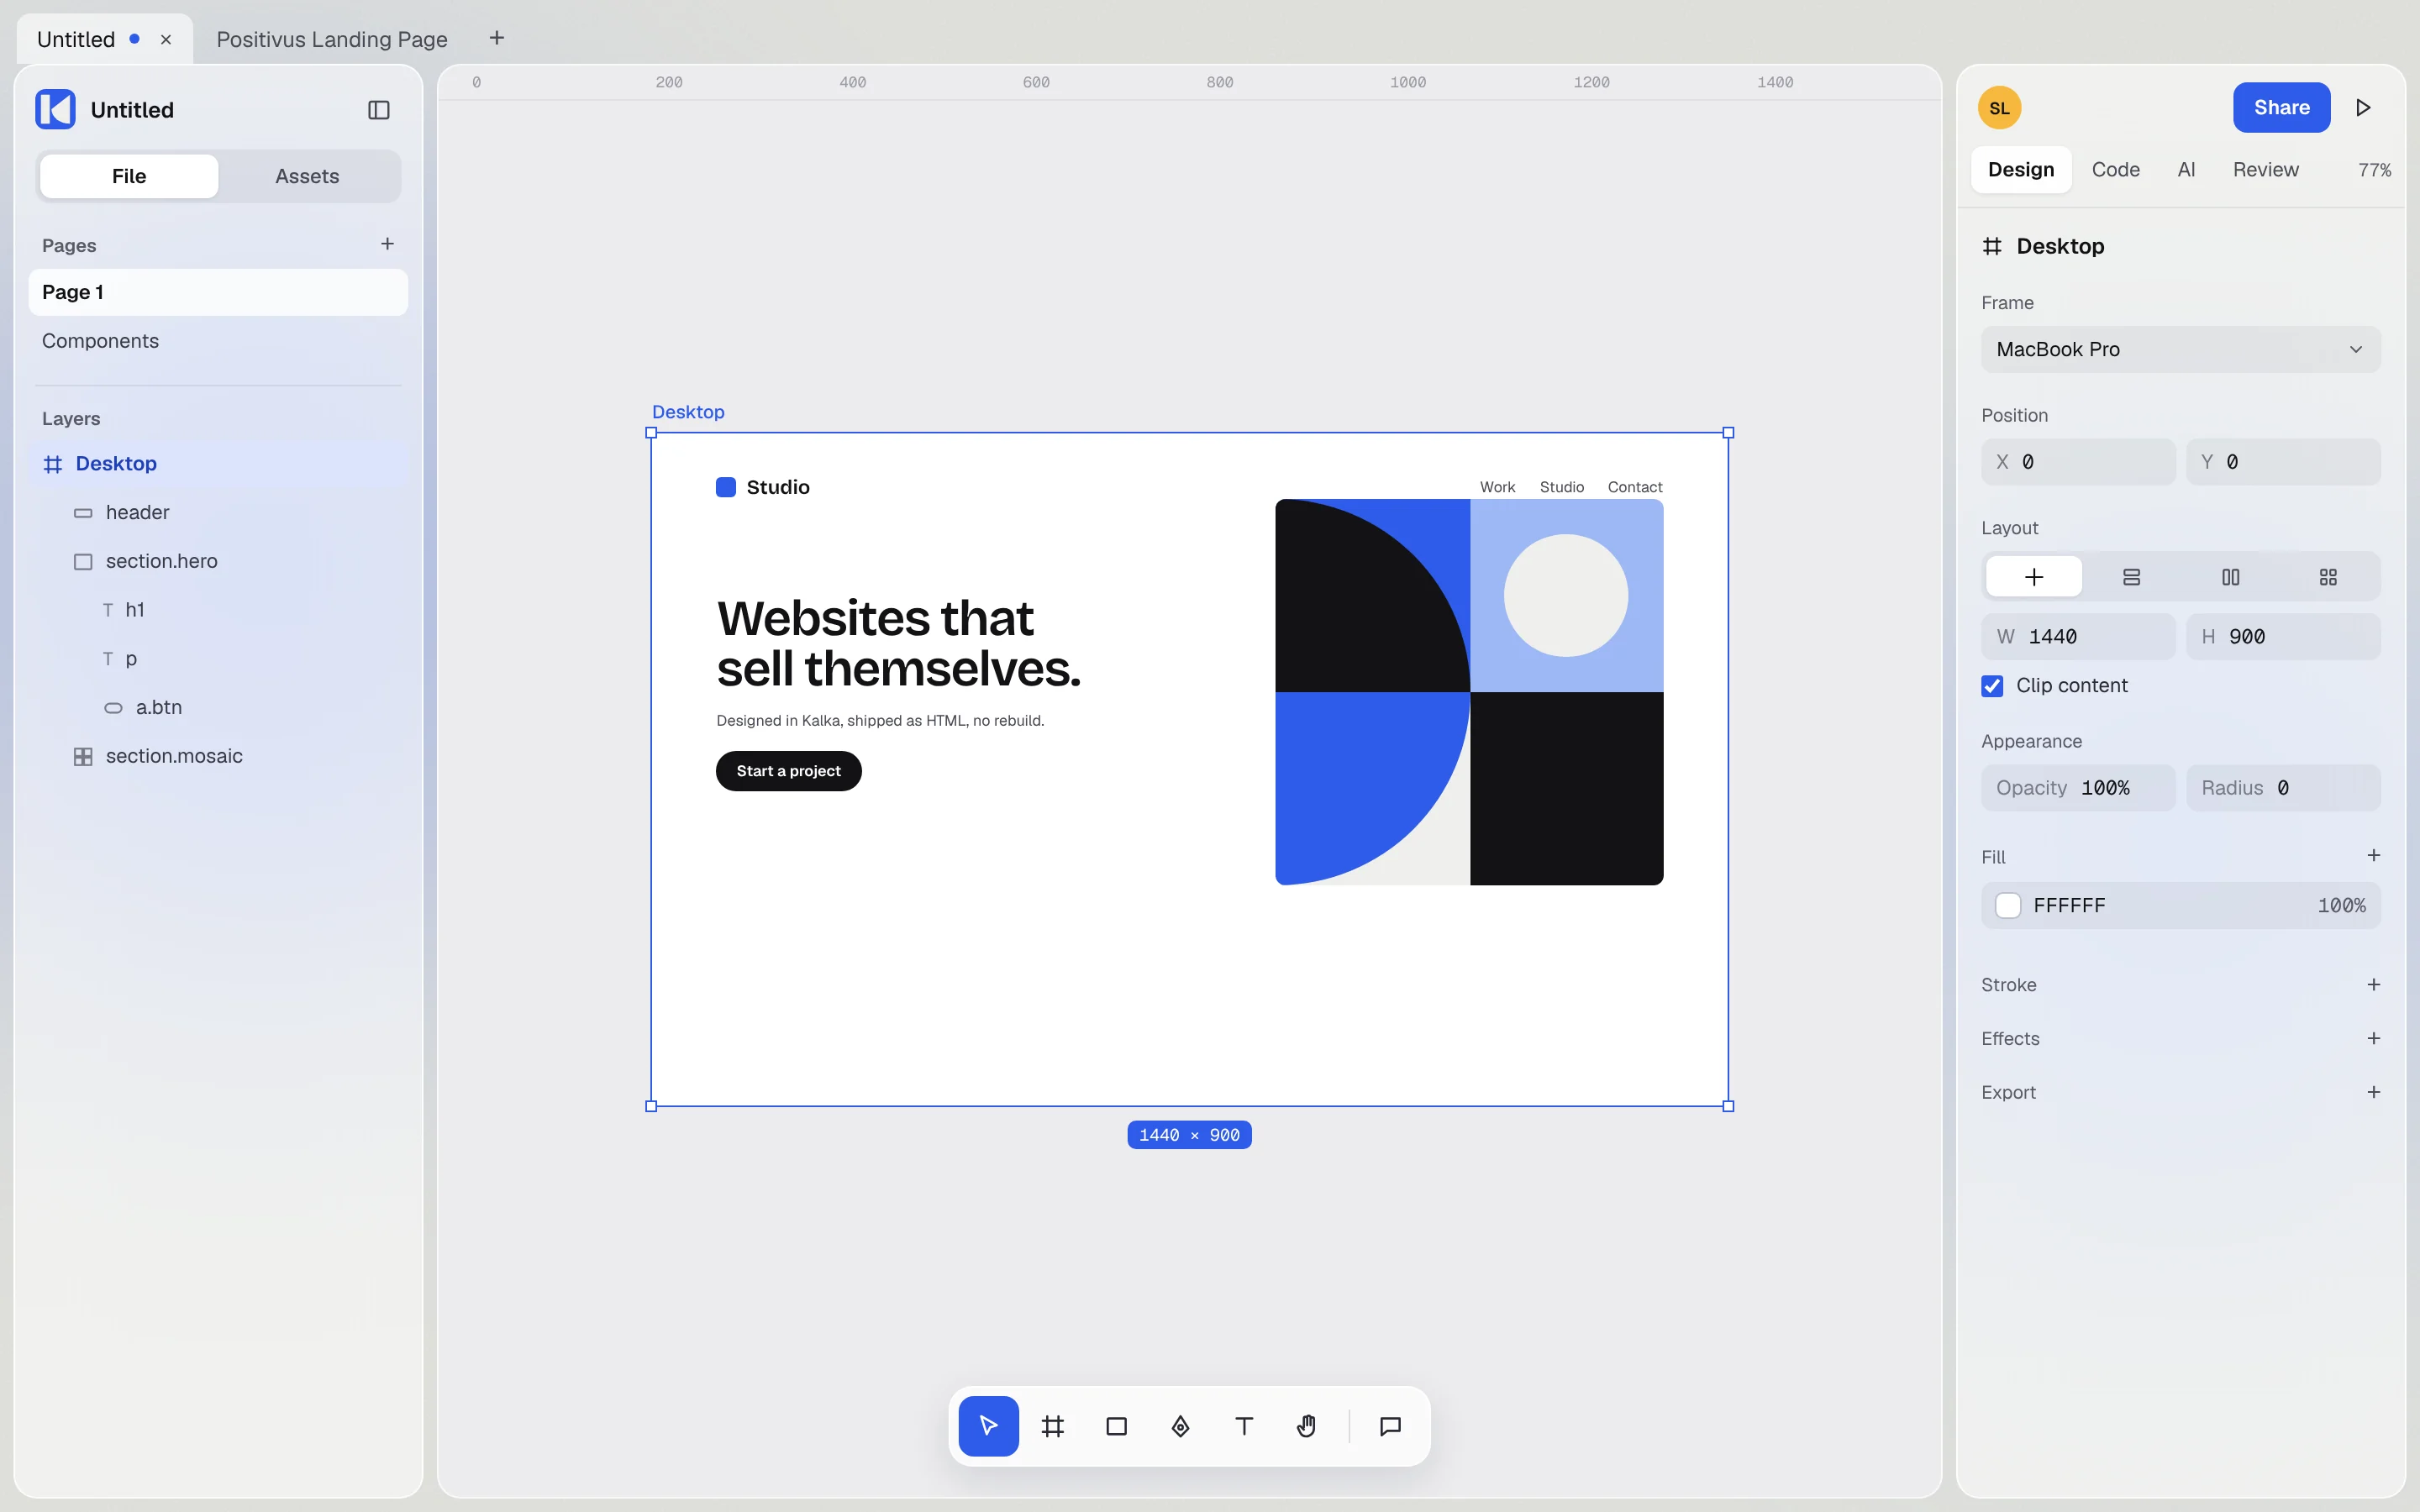Select the Comment tool
The image size is (2420, 1512).
tap(1390, 1425)
